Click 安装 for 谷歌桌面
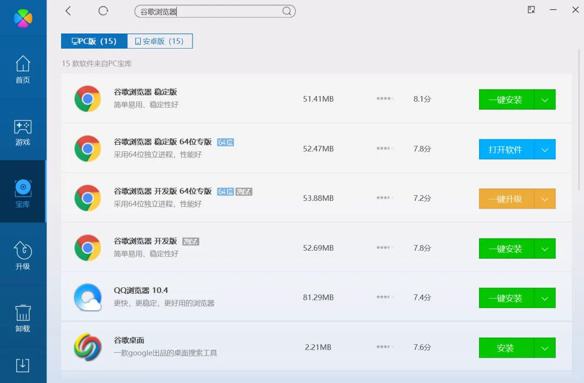Viewport: 584px width, 383px height. (x=507, y=348)
